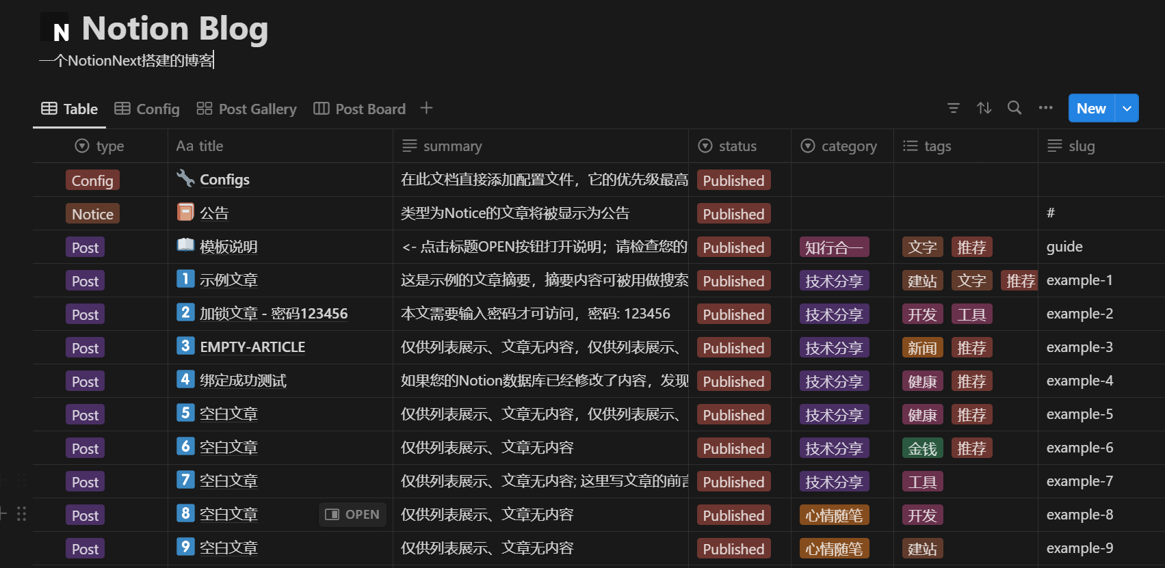Switch to the Config view tab
1165x568 pixels.
pyautogui.click(x=147, y=109)
